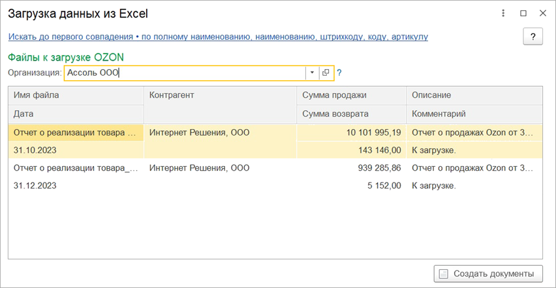
Task: Click the Сумма возврата column header
Action: (x=351, y=114)
